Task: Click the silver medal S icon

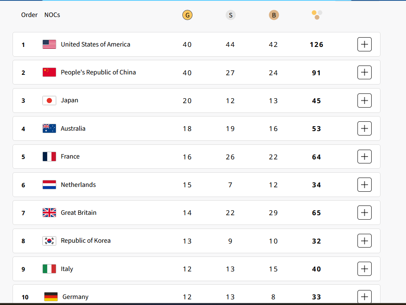Action: pyautogui.click(x=230, y=15)
